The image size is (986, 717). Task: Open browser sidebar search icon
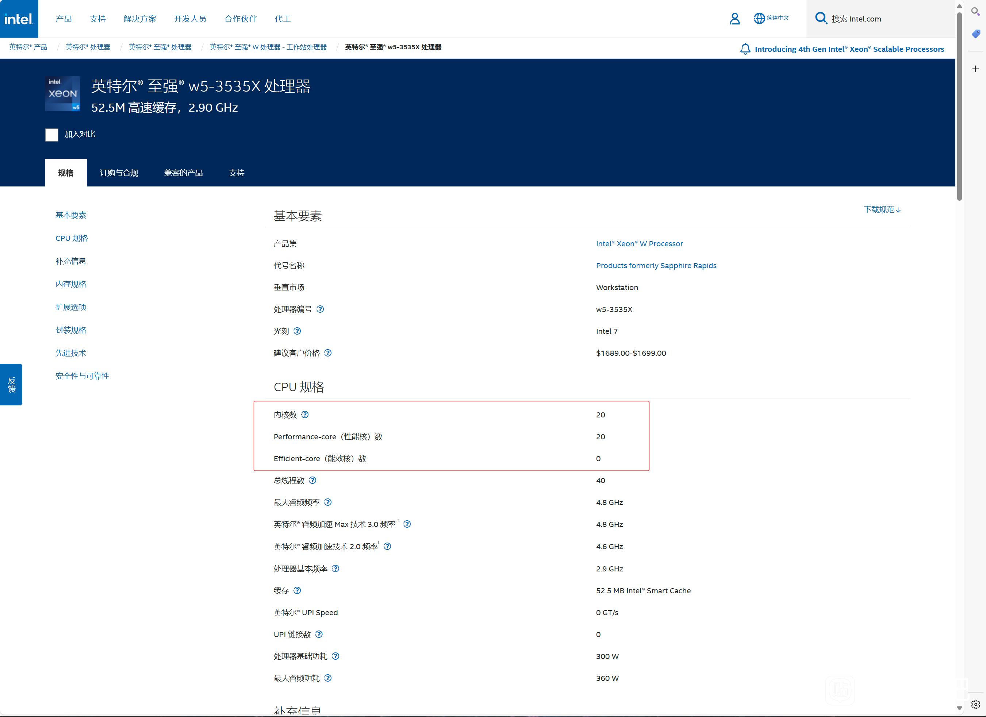tap(975, 11)
